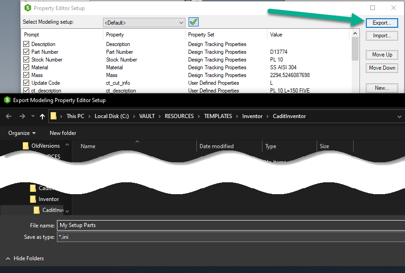This screenshot has height=273, width=405.
Task: Click the New... button in Property Editor Setup
Action: 382,88
